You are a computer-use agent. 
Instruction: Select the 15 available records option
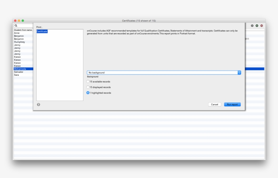[88, 82]
